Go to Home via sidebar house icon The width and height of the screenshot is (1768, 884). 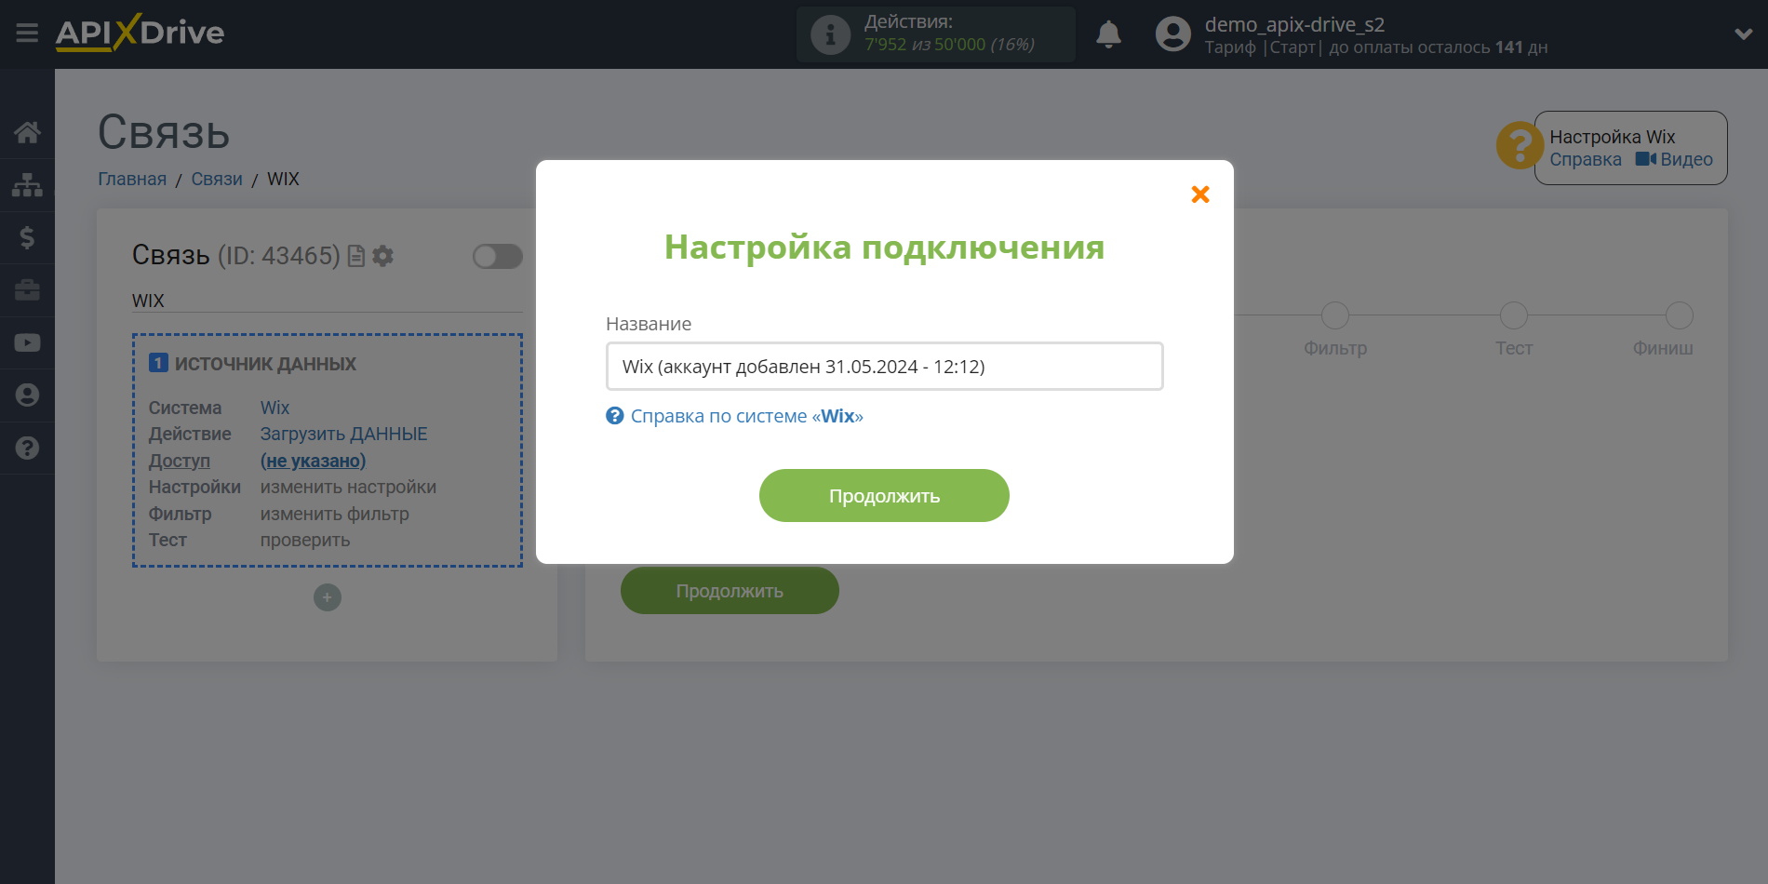pos(27,132)
